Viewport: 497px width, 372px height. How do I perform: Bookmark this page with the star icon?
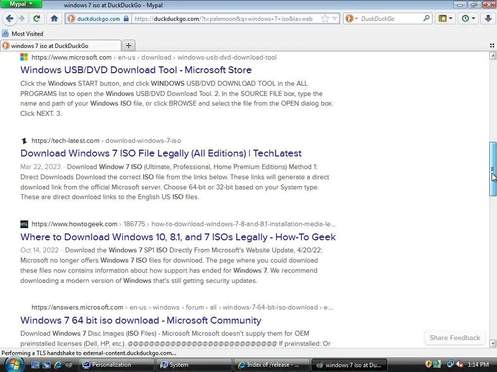point(325,19)
